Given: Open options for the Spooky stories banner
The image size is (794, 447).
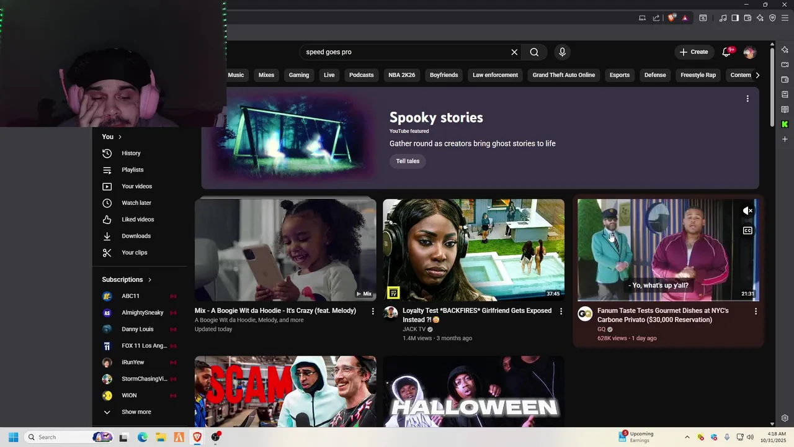Looking at the screenshot, I should (x=747, y=99).
